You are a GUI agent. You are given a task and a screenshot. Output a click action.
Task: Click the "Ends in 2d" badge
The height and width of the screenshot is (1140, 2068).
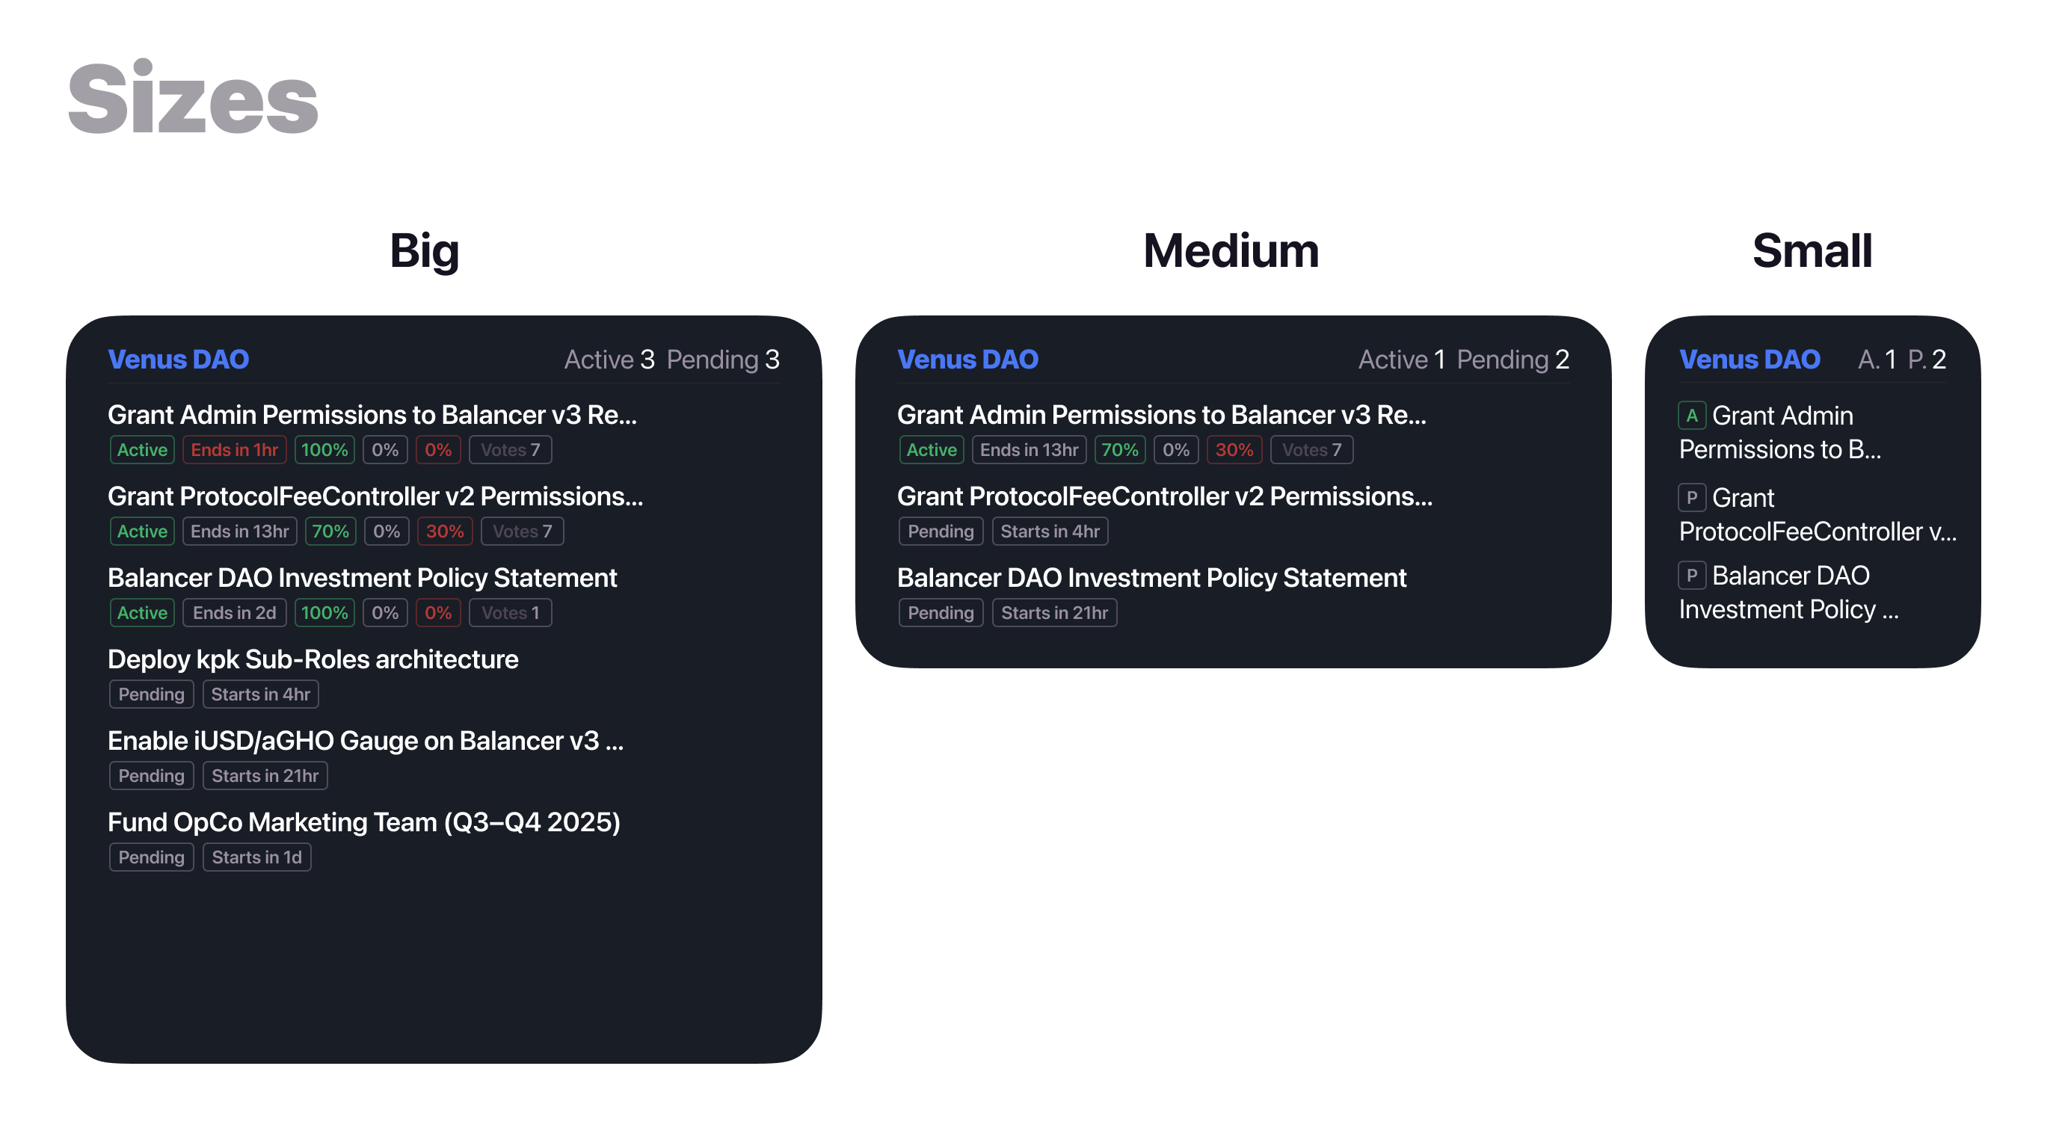pyautogui.click(x=235, y=612)
